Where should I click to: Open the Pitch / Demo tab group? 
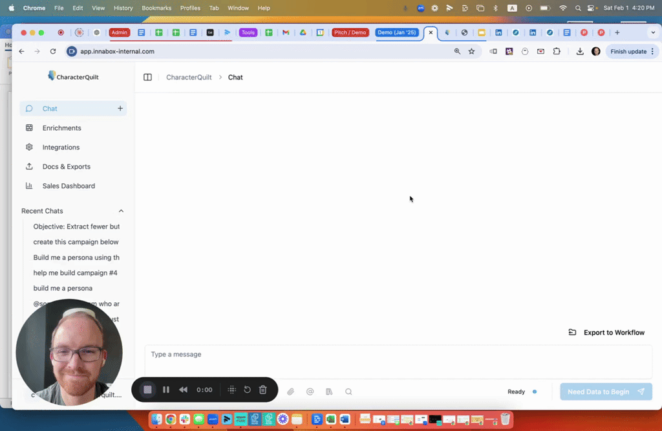(350, 32)
